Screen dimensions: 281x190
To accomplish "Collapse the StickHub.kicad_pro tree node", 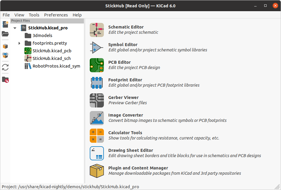I will tap(15, 28).
